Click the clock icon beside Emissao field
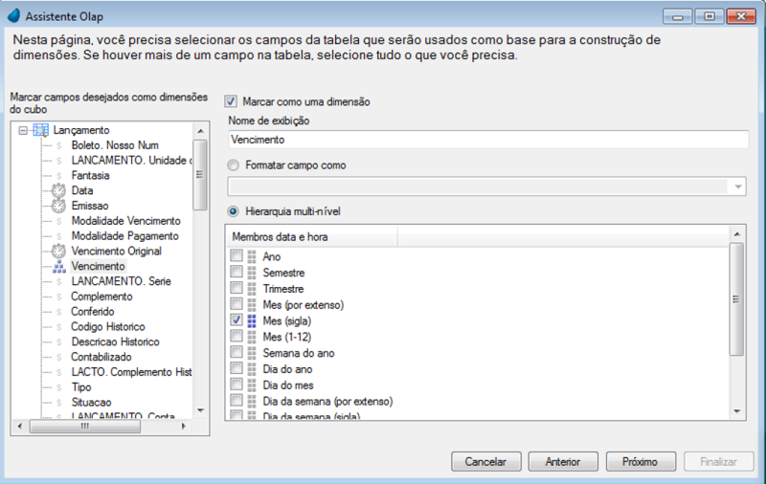 pyautogui.click(x=58, y=206)
